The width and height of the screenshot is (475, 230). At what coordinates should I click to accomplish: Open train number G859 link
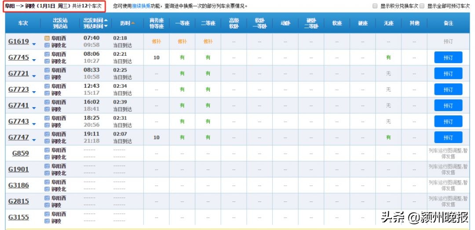21,153
